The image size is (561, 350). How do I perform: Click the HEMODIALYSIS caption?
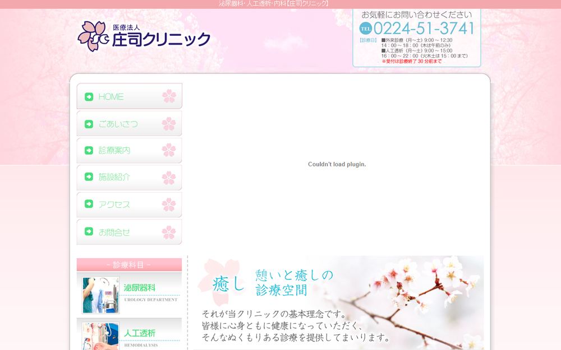pyautogui.click(x=141, y=345)
